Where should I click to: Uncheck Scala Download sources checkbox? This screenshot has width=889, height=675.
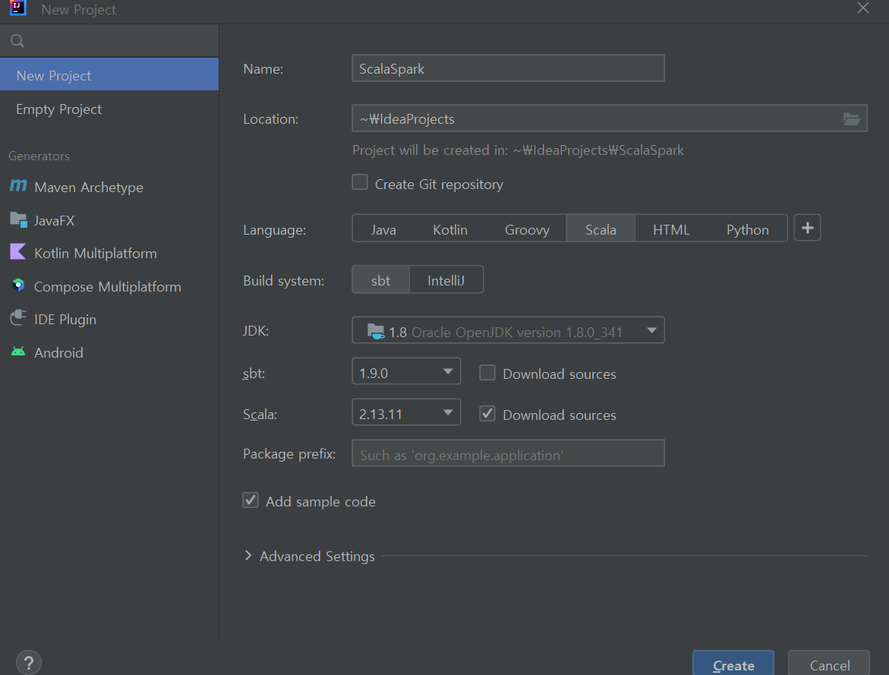[487, 414]
